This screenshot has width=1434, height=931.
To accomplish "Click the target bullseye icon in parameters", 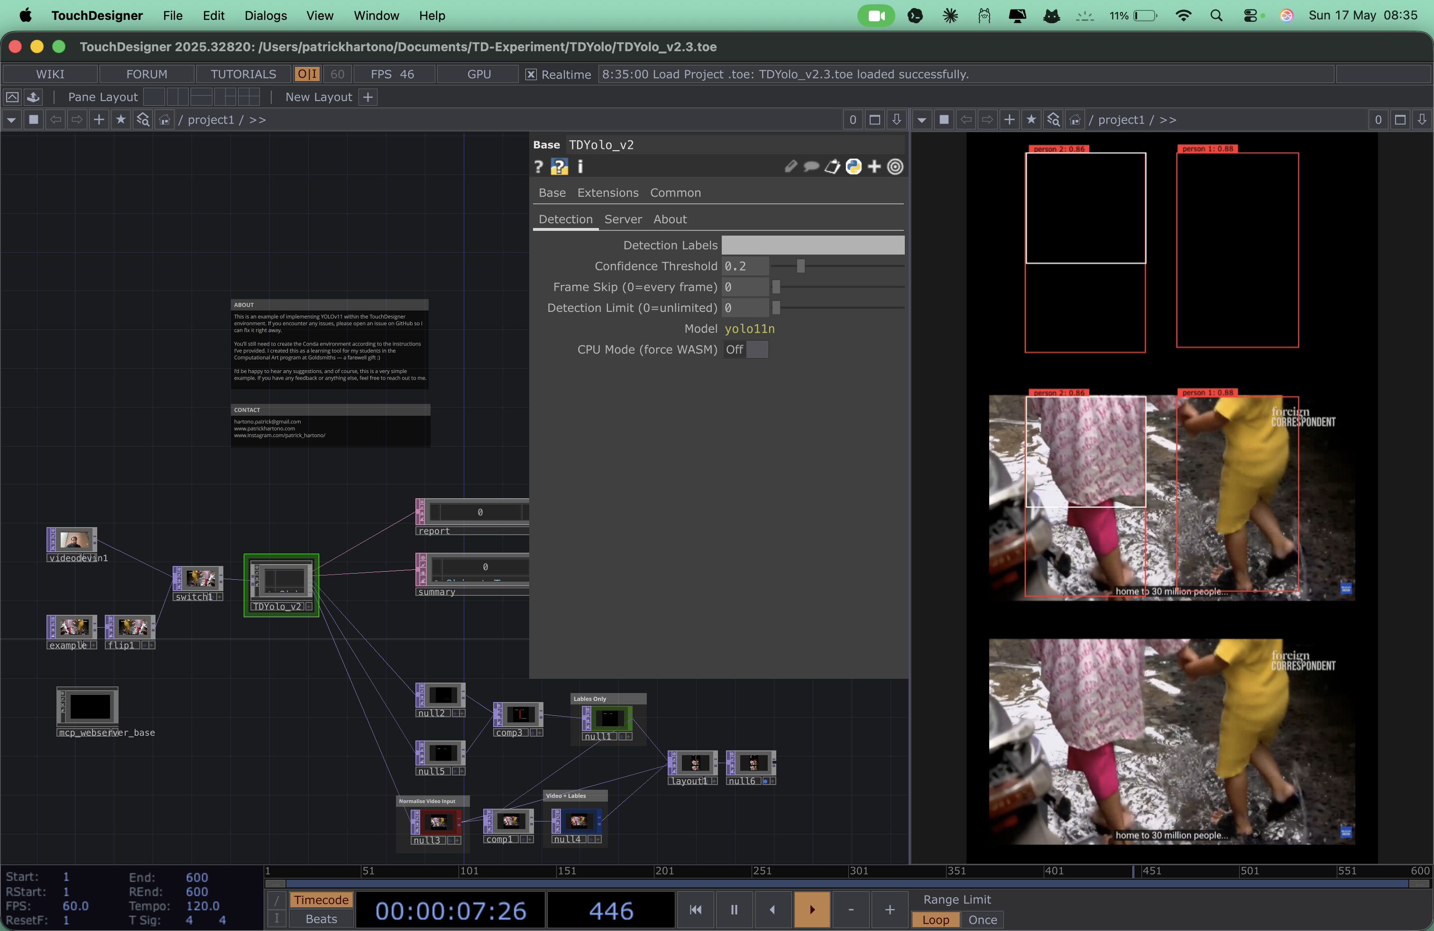I will point(895,167).
